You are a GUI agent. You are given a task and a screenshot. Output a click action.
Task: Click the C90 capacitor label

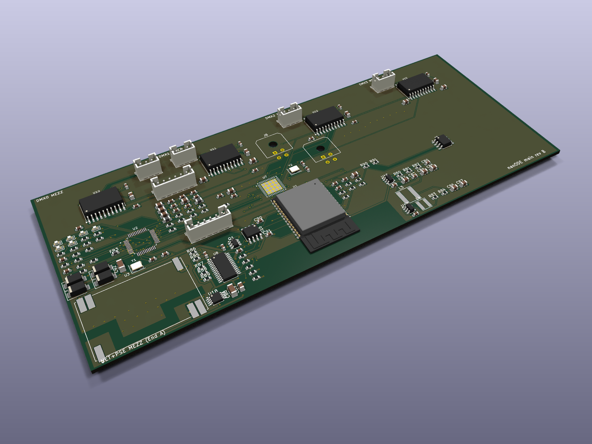[258, 219]
